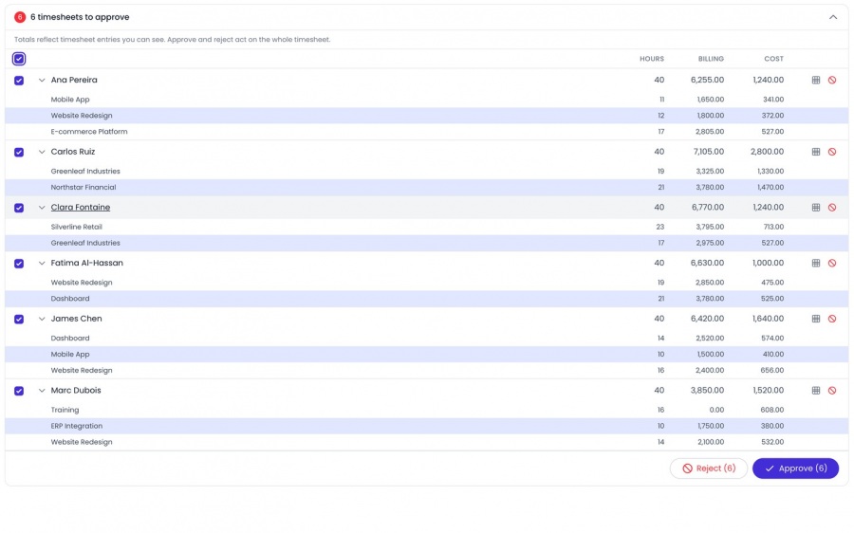This screenshot has width=854, height=533.
Task: Select Fatima Al-Hassan's Website Redesign row
Action: 426,282
